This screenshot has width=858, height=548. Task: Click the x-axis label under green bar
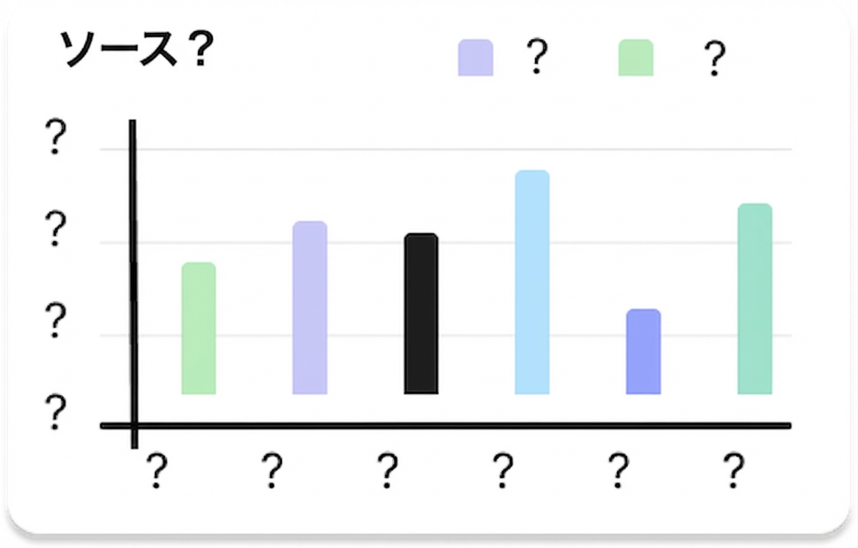point(156,471)
